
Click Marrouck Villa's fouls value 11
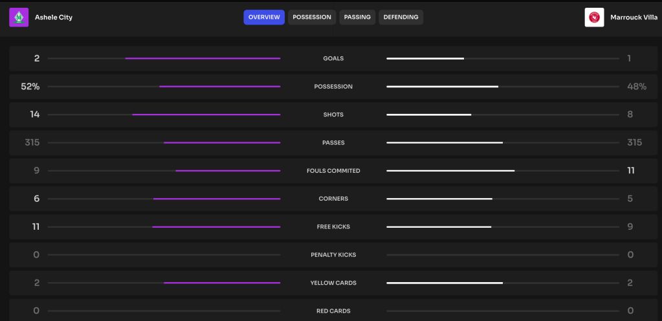(630, 171)
